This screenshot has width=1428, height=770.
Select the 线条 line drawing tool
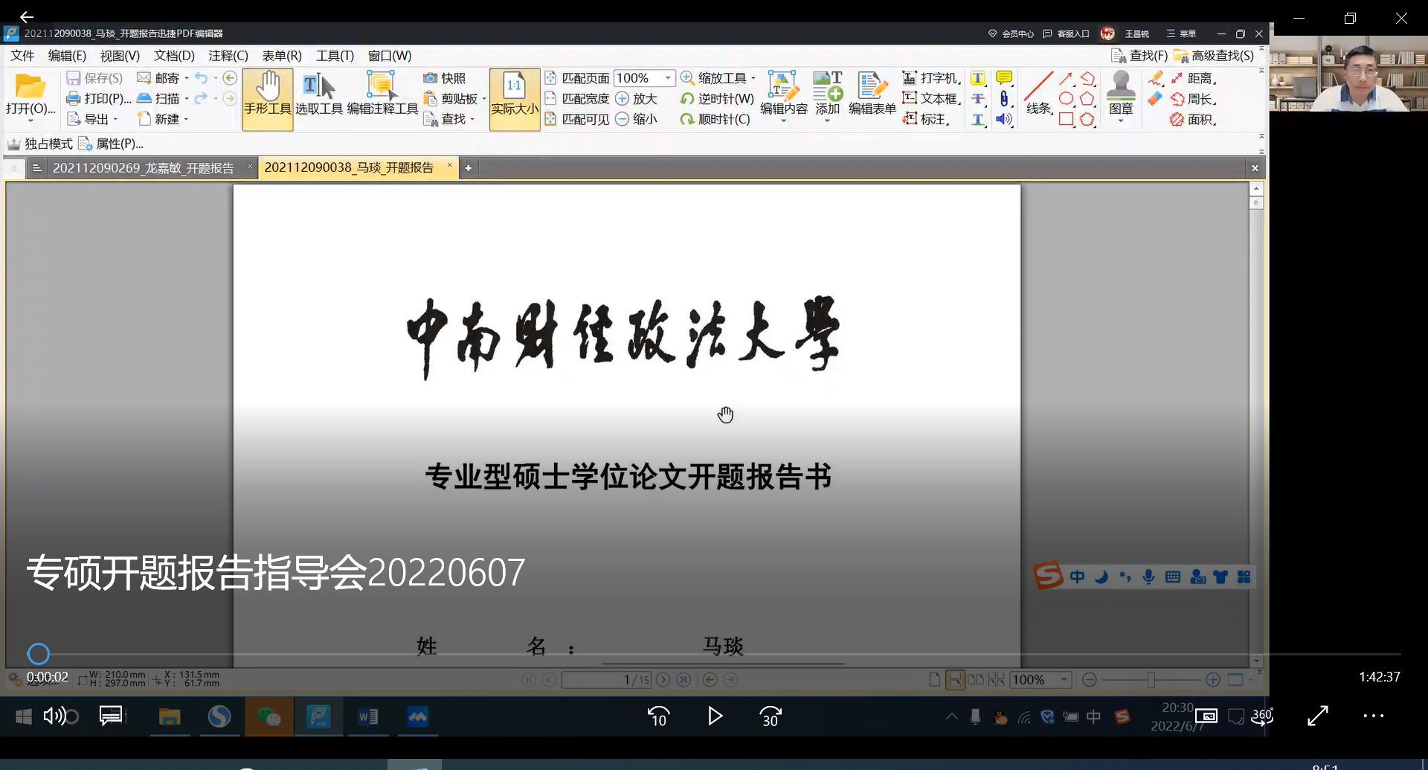(1038, 93)
